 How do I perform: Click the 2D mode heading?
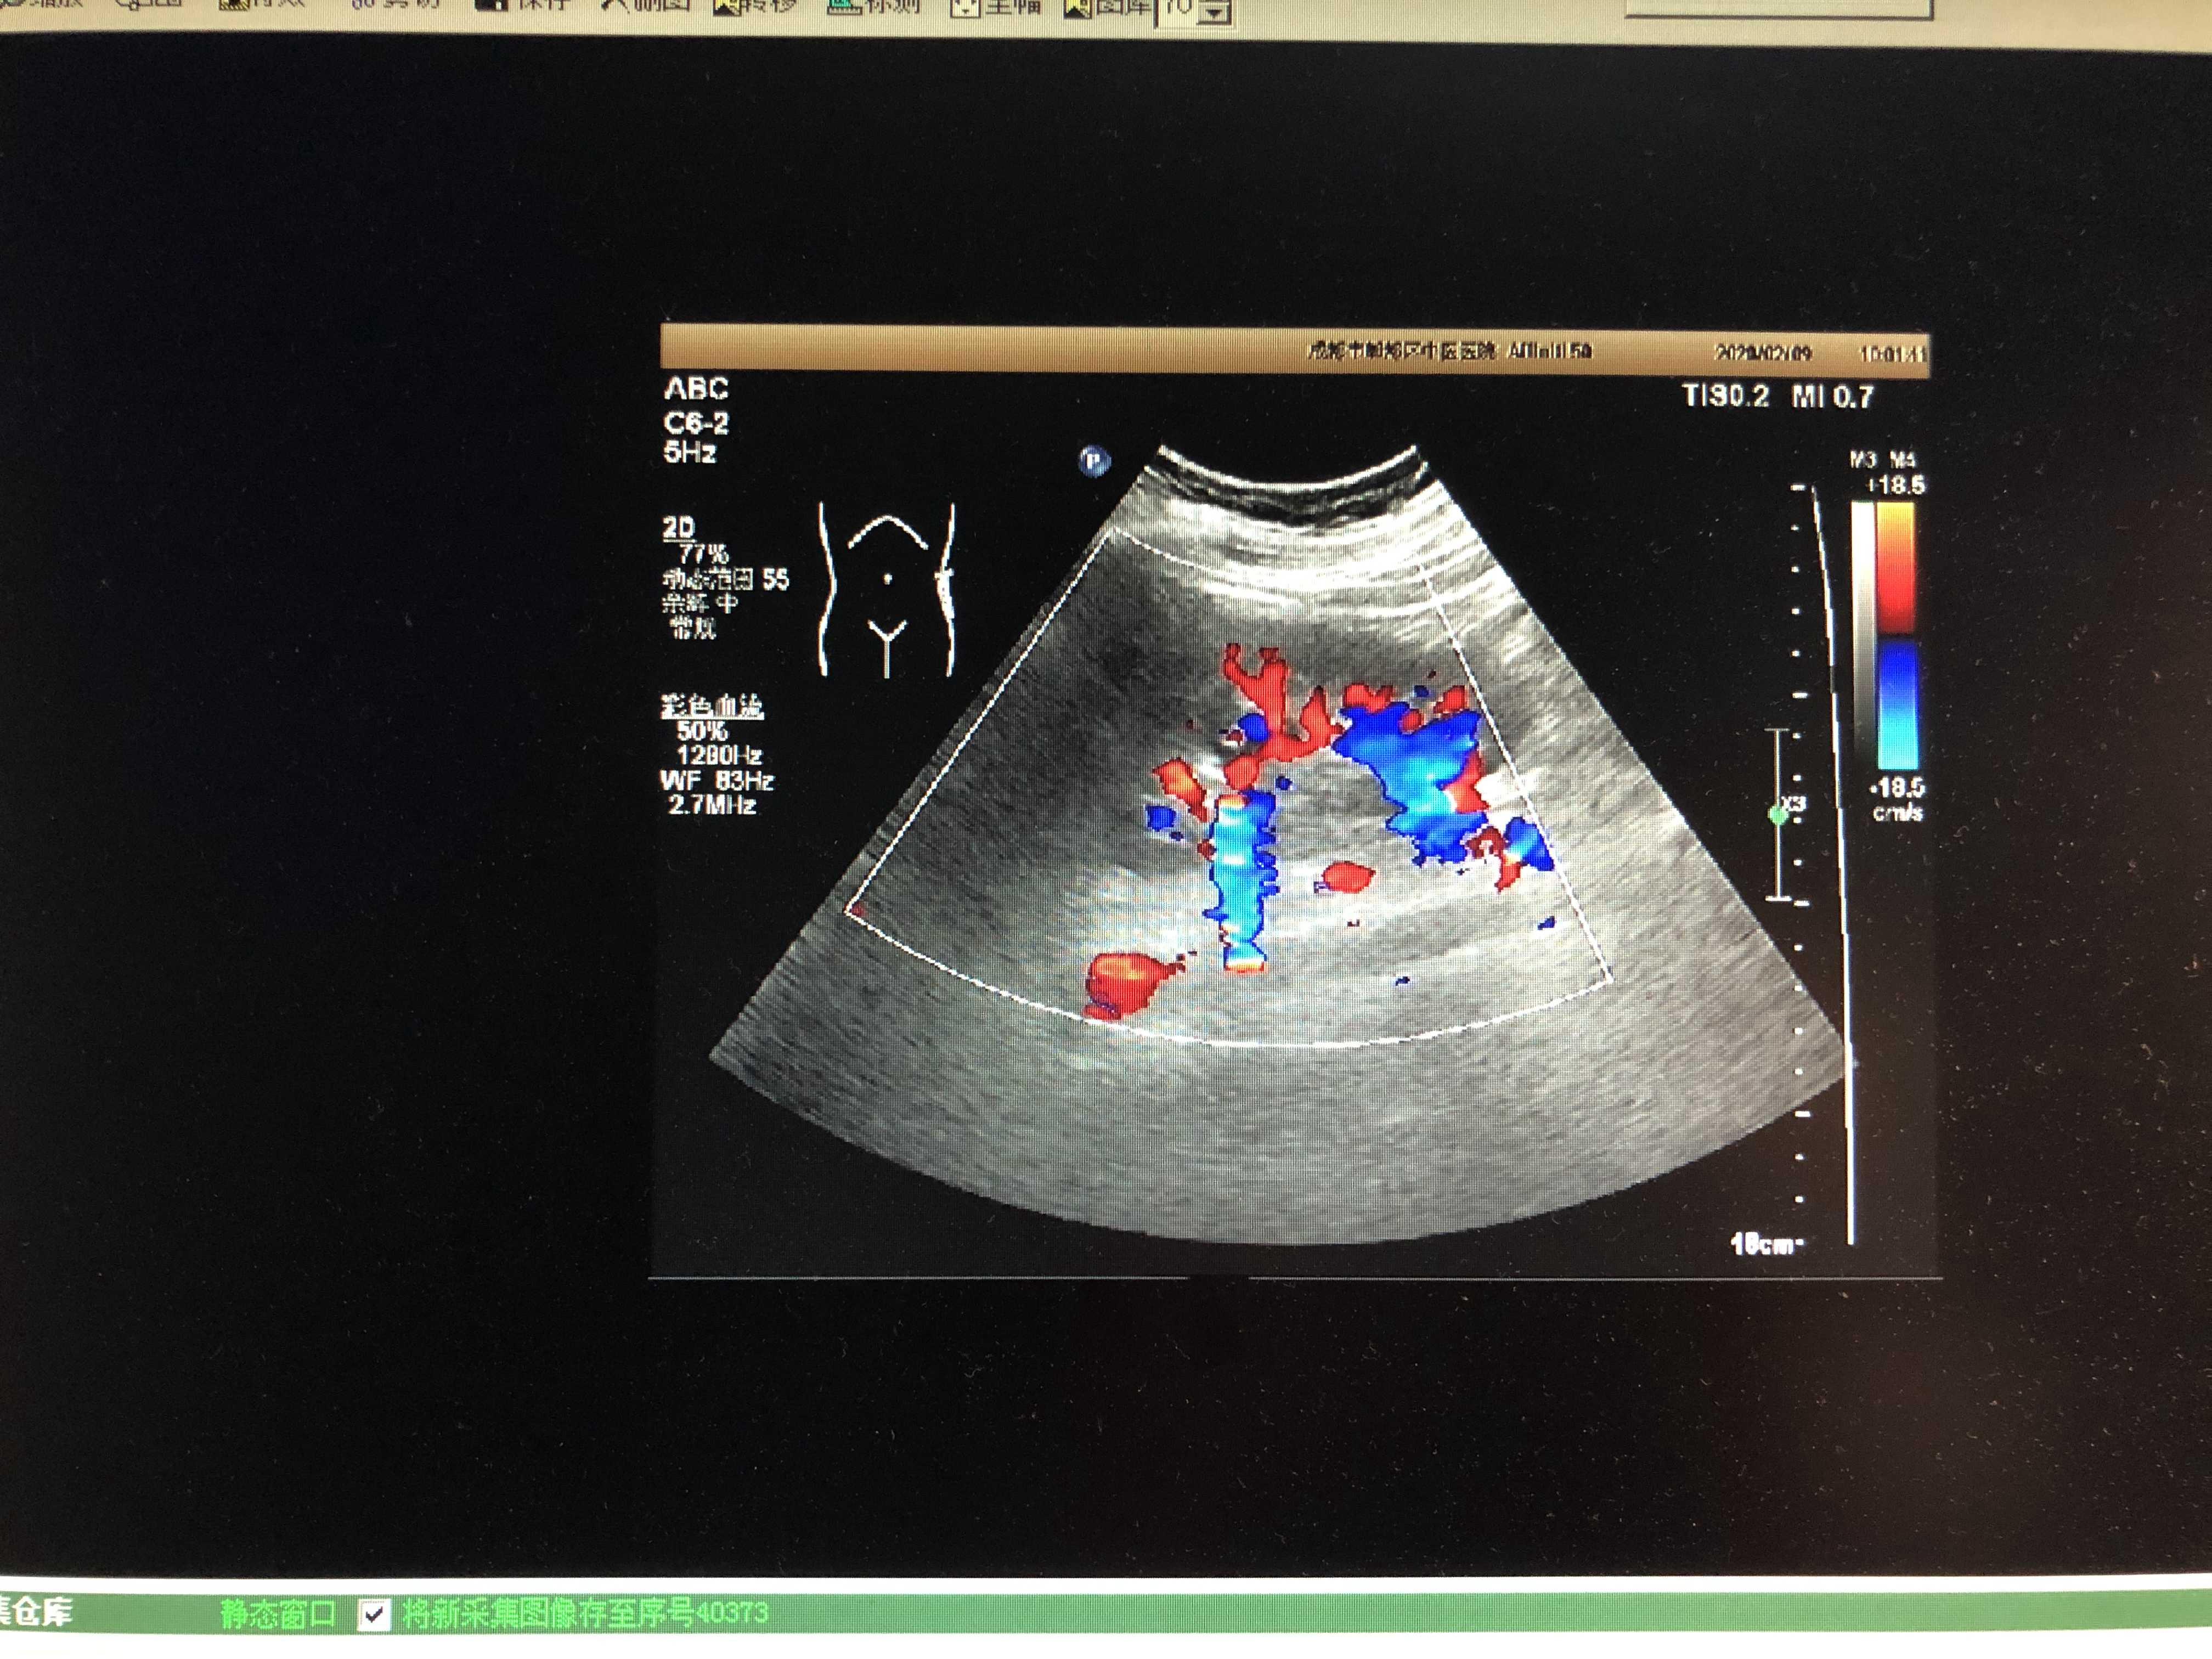click(678, 528)
